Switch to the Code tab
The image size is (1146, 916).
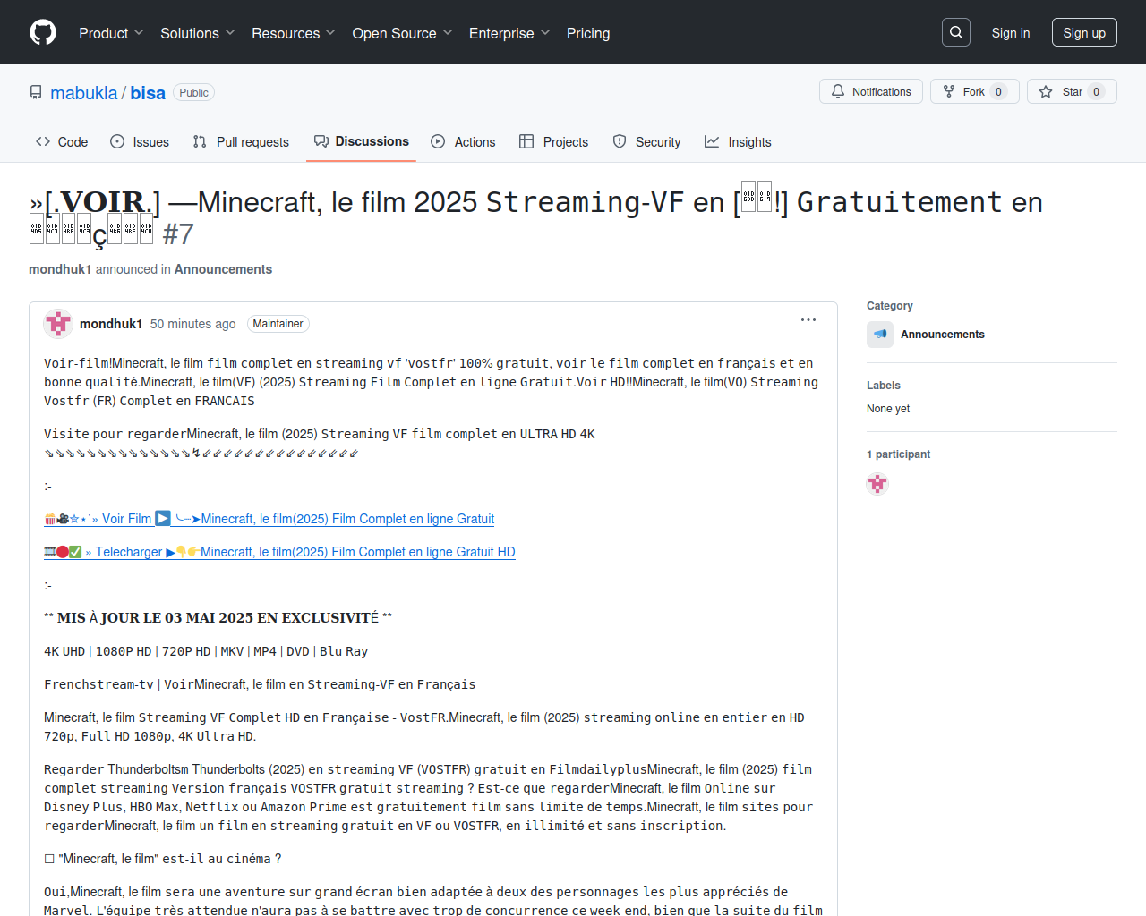(62, 141)
